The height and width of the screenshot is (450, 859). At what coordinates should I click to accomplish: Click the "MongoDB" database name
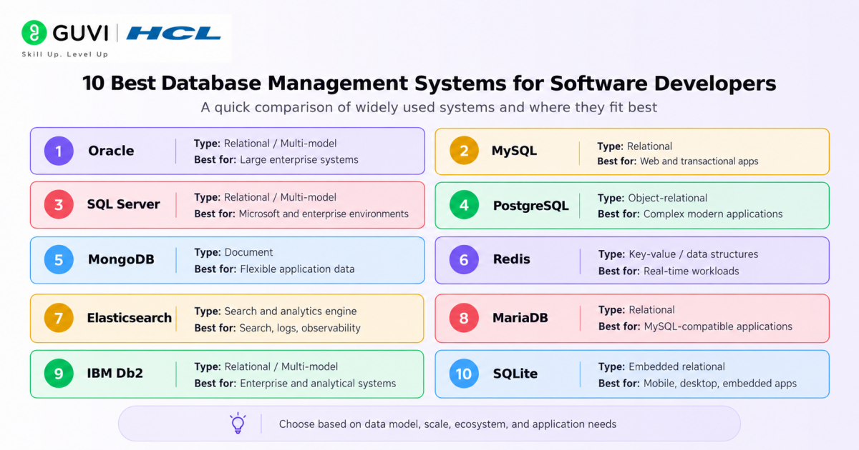(121, 260)
